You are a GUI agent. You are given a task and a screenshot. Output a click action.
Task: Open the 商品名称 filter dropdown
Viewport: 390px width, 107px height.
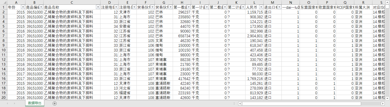[98, 7]
